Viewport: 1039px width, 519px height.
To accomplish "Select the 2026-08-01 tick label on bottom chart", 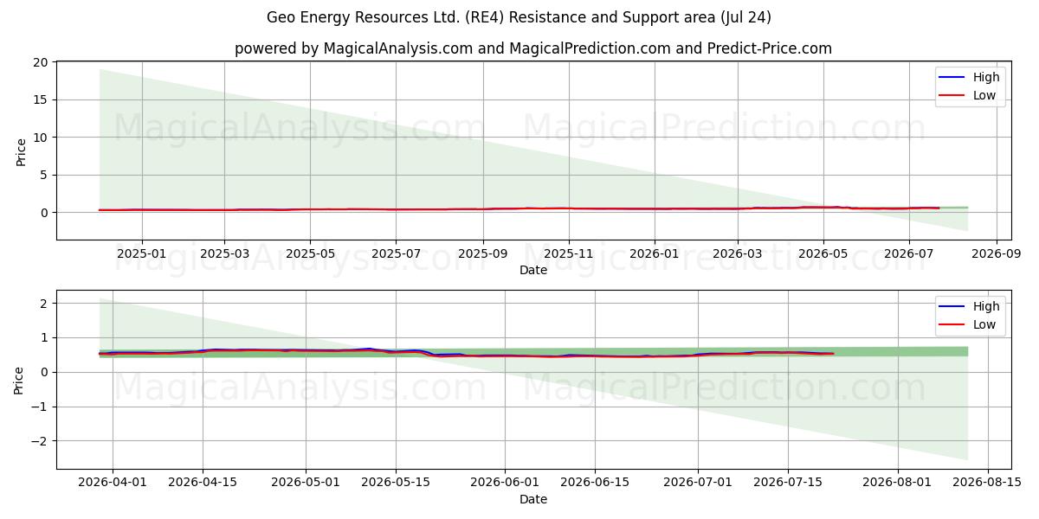I will [899, 483].
